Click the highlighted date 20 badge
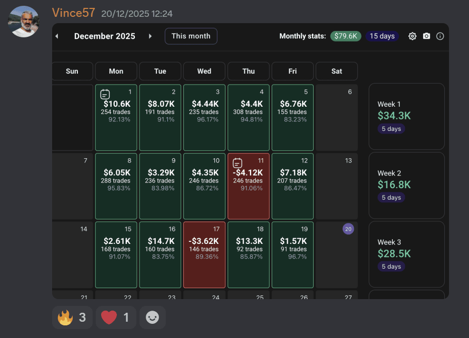Screen dimensions: 469x338 (348, 229)
